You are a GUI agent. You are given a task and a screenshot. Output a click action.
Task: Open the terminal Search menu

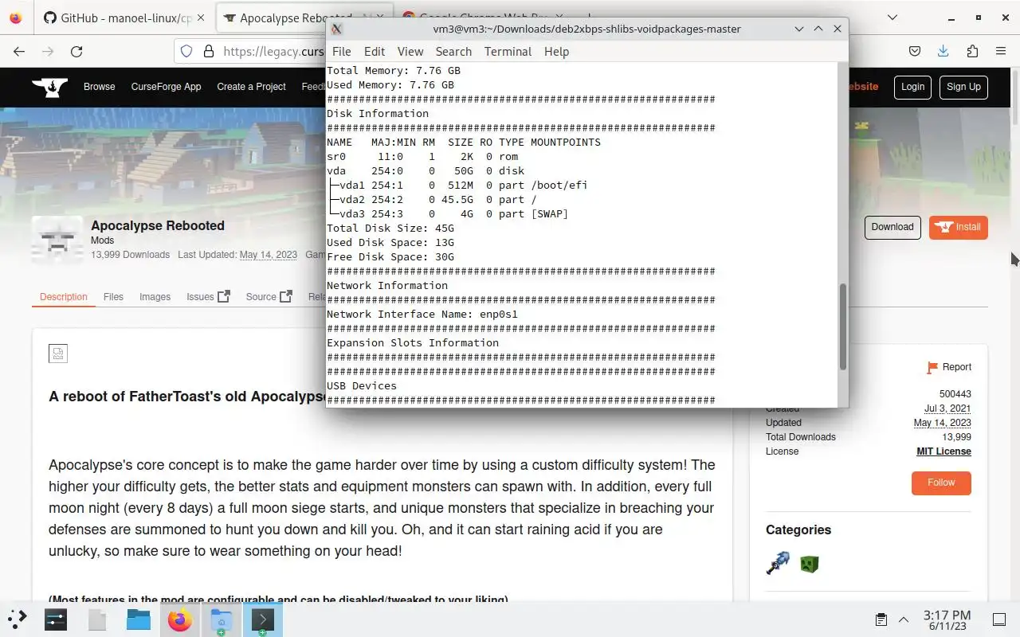[453, 51]
